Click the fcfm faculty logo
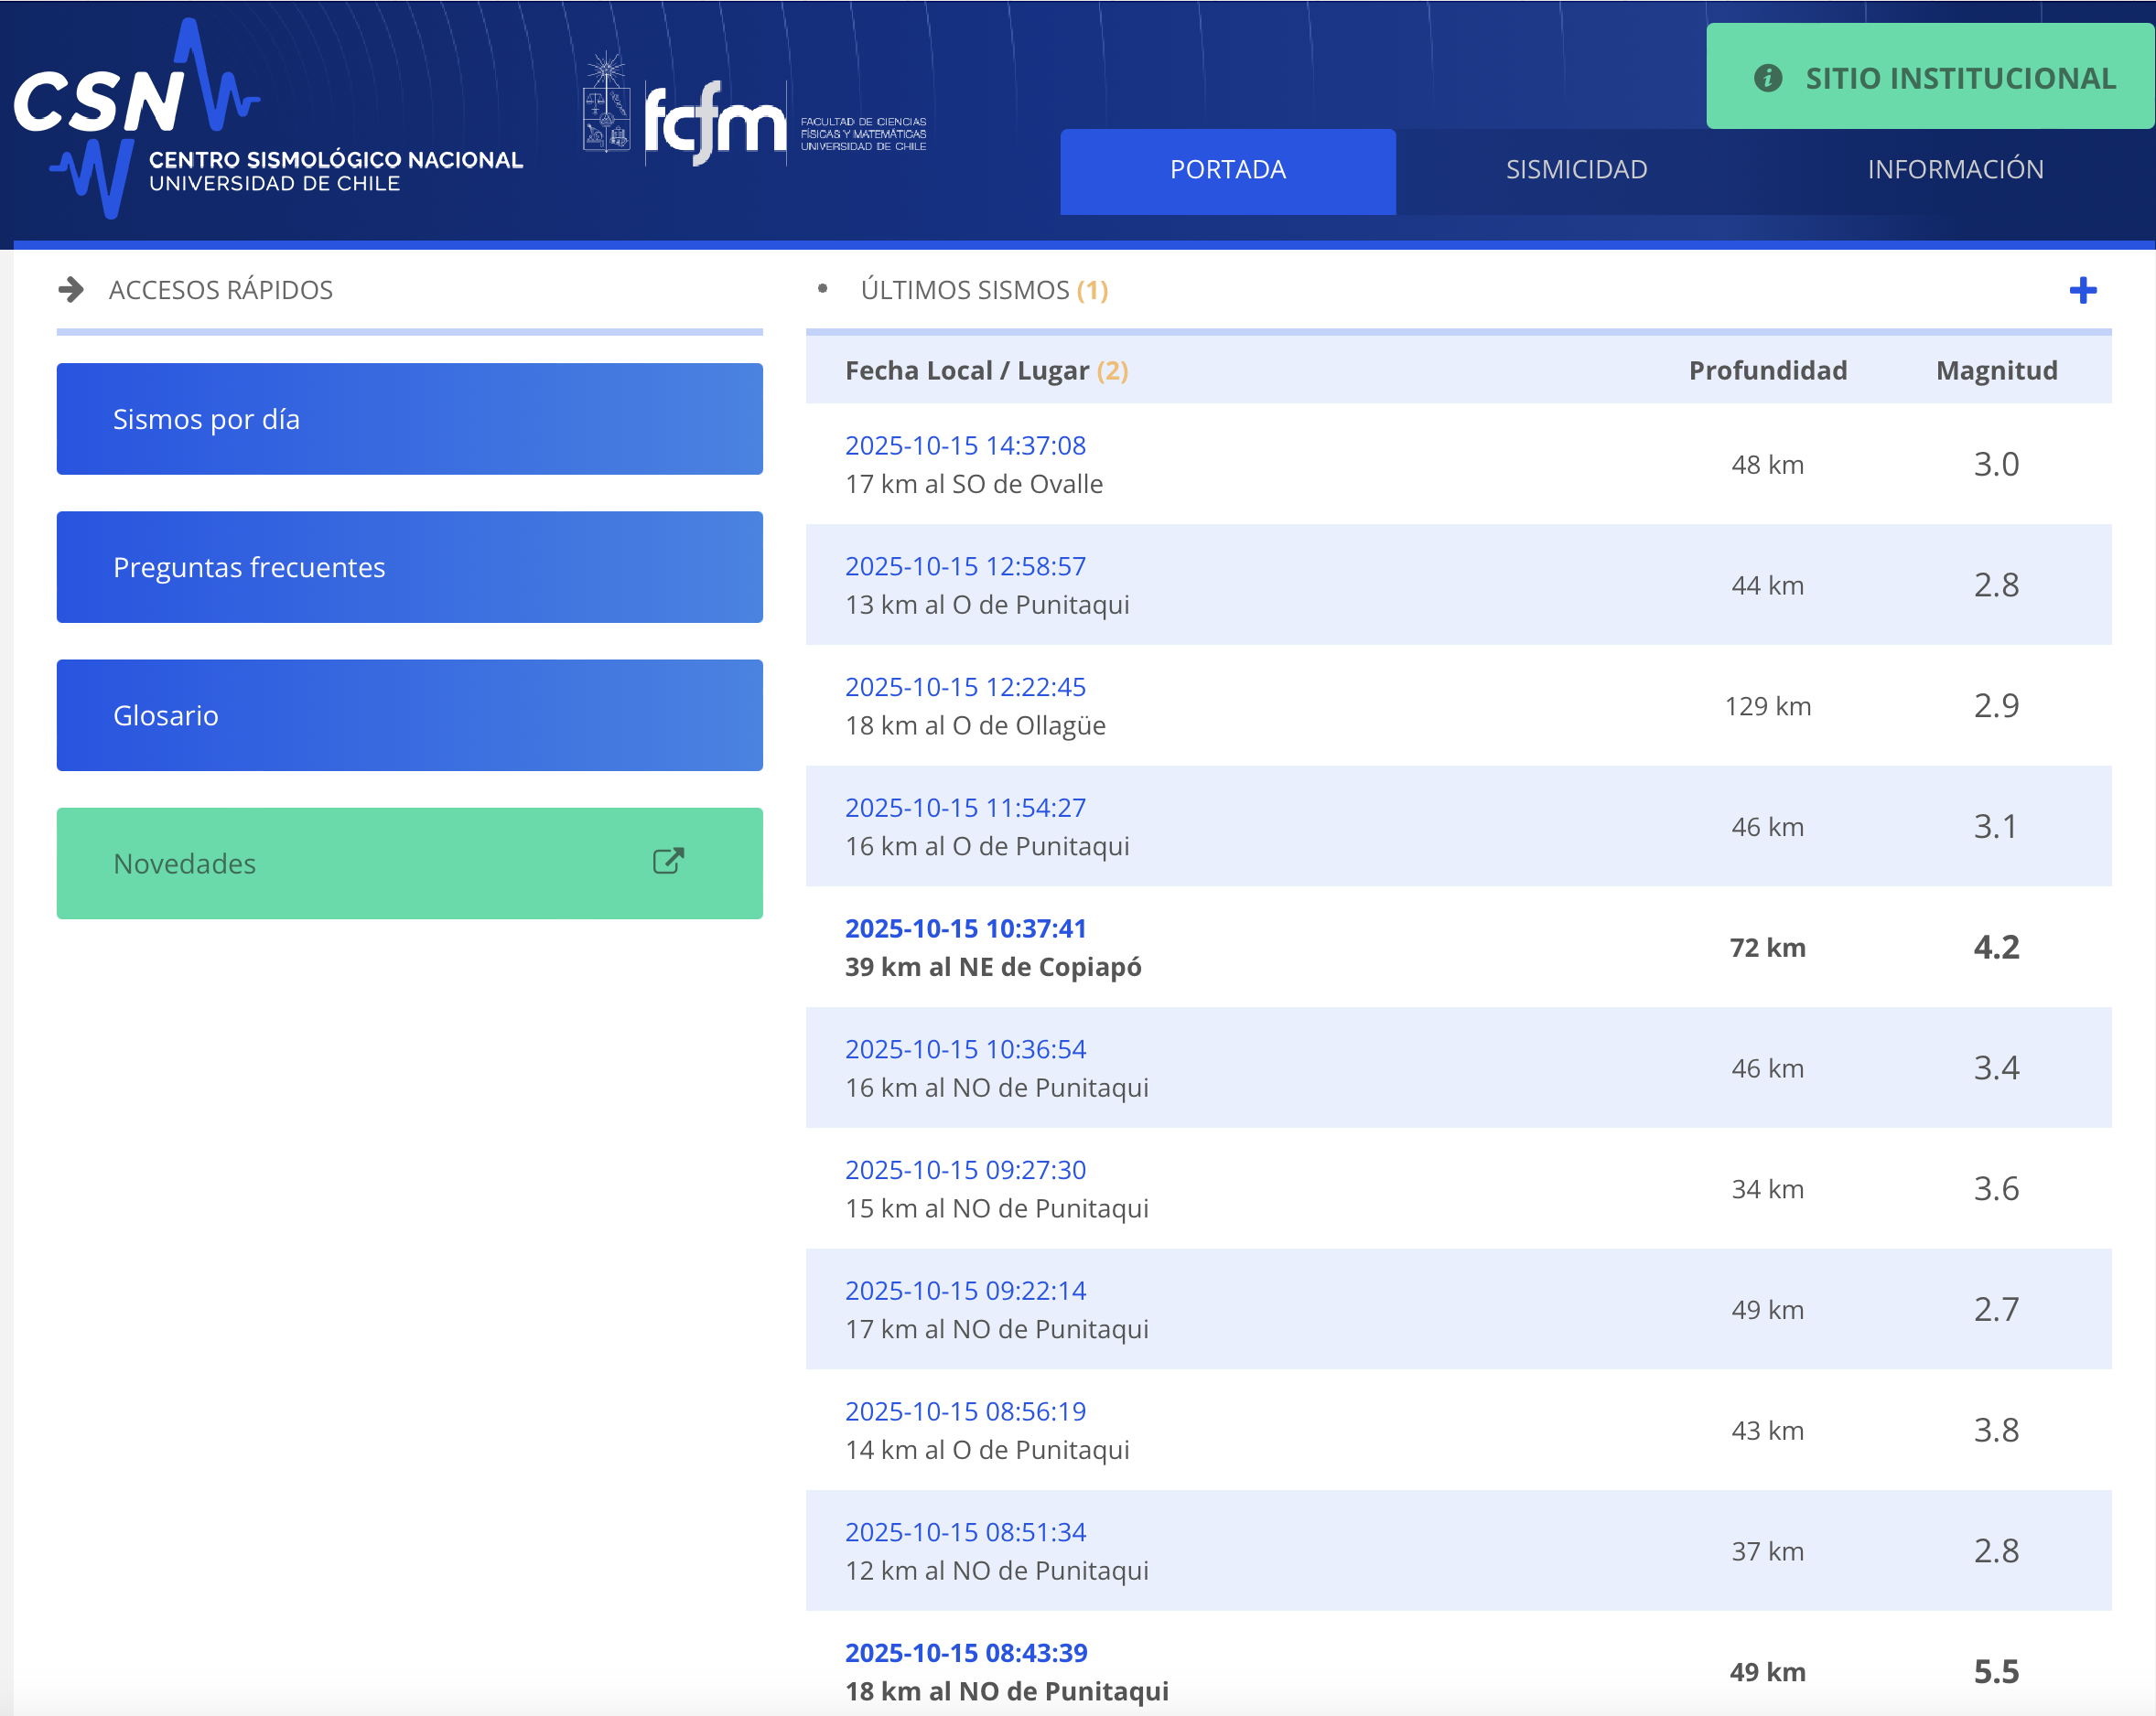 tap(715, 122)
